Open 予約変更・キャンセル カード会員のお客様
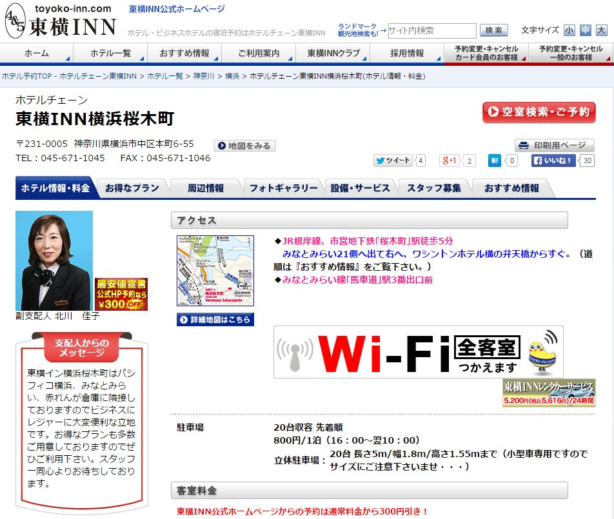The height and width of the screenshot is (519, 614). click(x=486, y=53)
